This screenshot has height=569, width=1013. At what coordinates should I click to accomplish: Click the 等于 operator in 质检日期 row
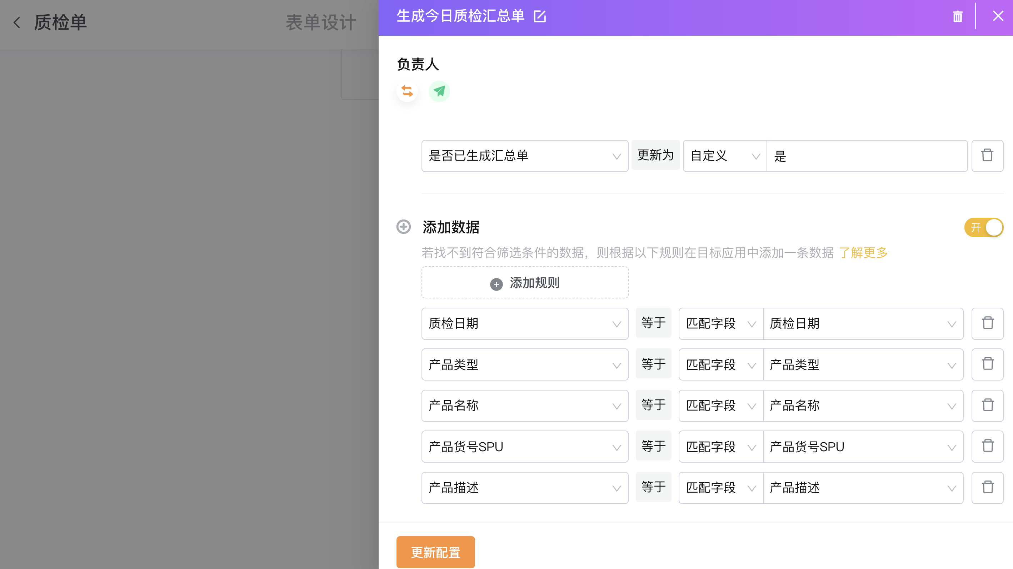click(654, 323)
